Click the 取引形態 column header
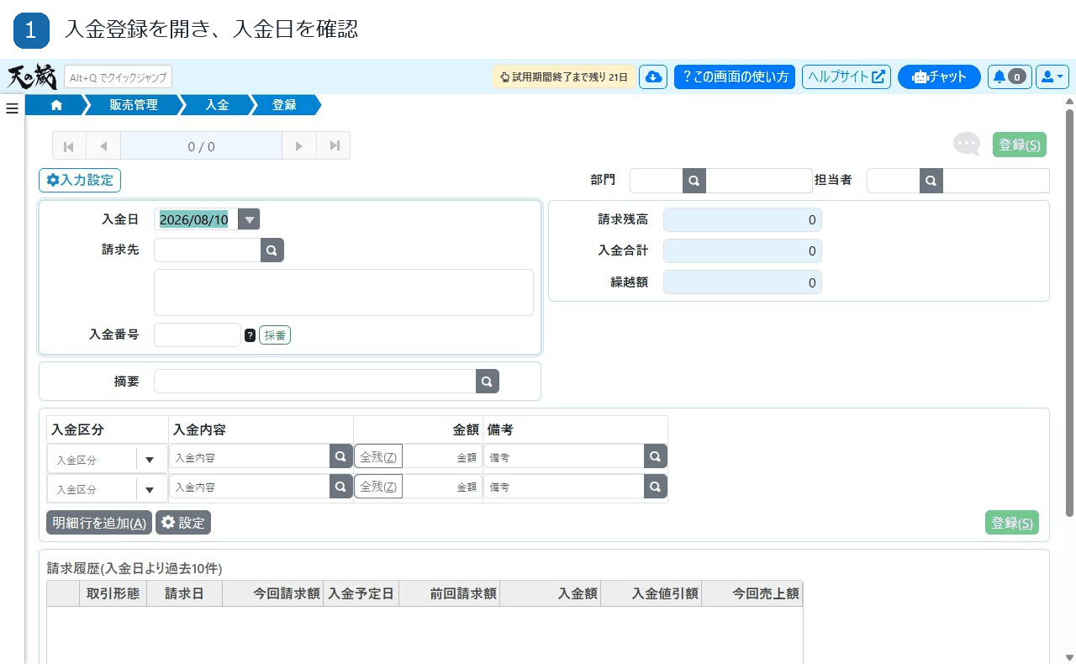 113,593
